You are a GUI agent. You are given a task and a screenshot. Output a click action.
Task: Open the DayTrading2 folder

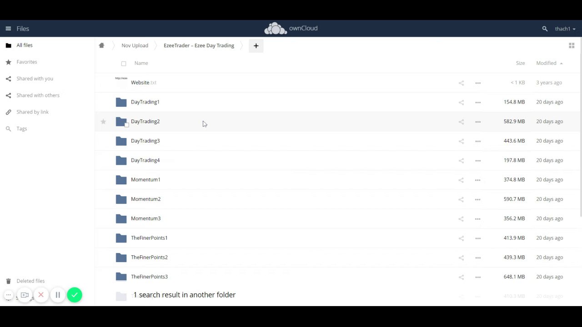(x=145, y=121)
